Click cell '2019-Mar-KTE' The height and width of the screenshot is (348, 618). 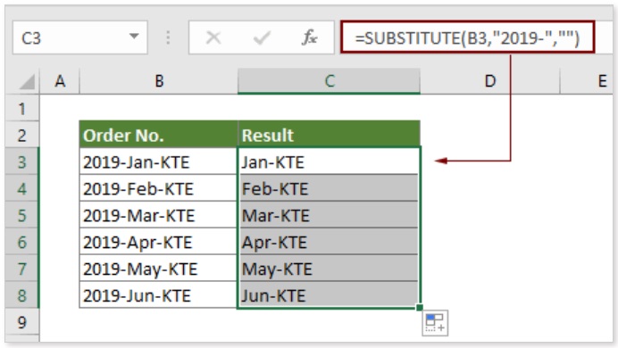(158, 215)
